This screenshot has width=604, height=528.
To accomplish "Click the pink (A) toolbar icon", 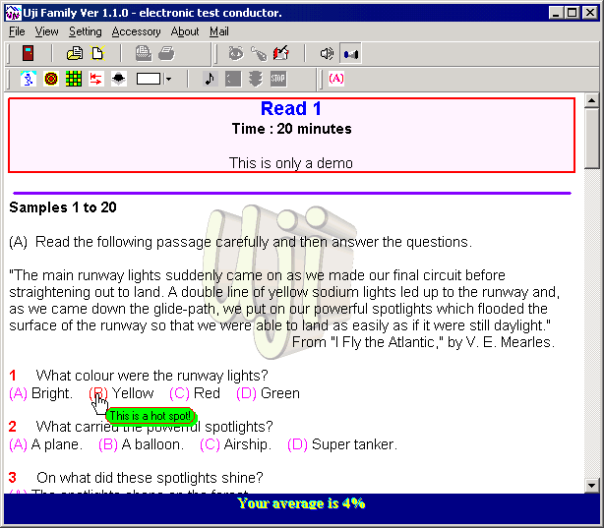I will 336,79.
